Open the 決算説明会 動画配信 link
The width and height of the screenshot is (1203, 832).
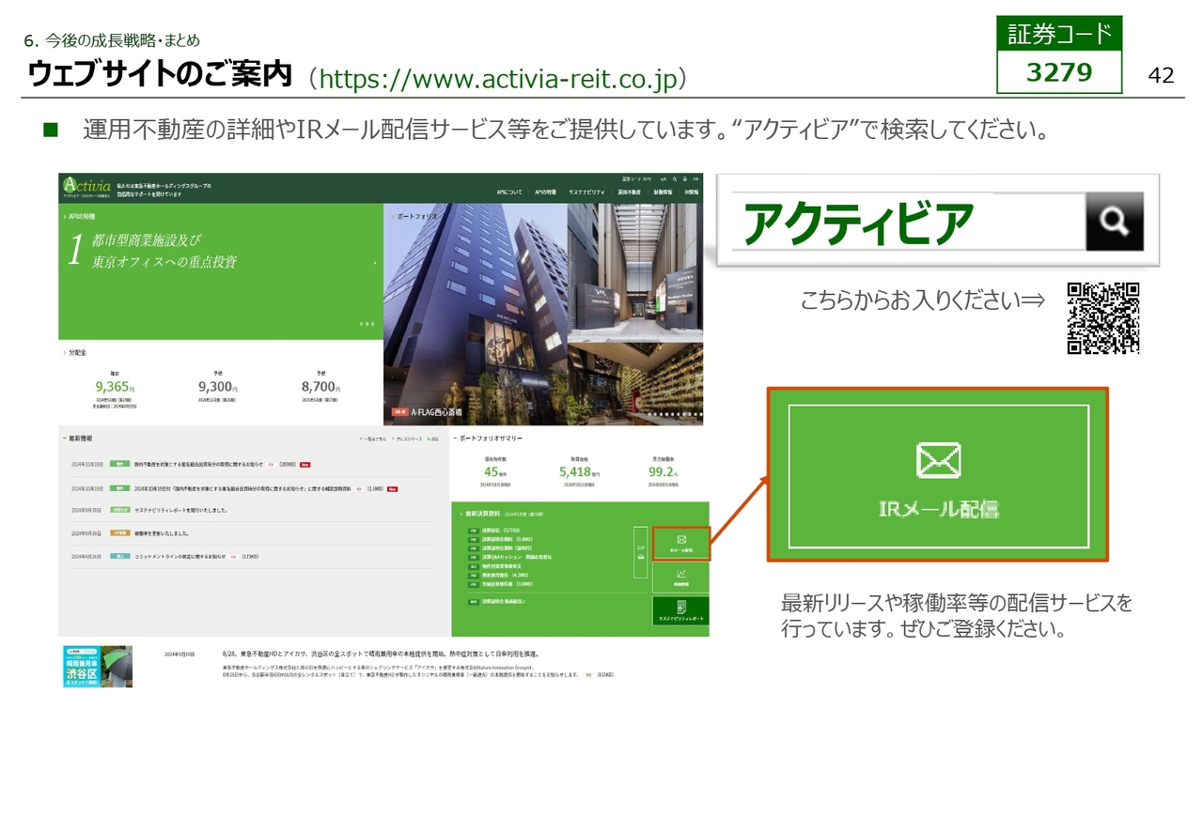[497, 600]
